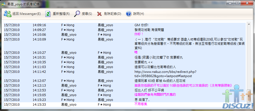Open 搜尋(S) search function
The height and width of the screenshot is (111, 255).
pos(83,14)
